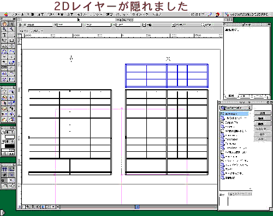Viewport: 273px width, 216px height.
Task: Select the Text tool marked T
Action: [x=4, y=35]
